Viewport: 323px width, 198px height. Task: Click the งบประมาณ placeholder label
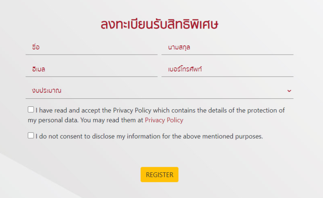(47, 90)
